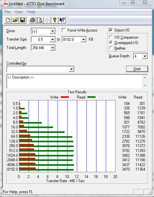
Task: Minimize the ATTO Disk Benchmark window
Action: [x=124, y=3]
